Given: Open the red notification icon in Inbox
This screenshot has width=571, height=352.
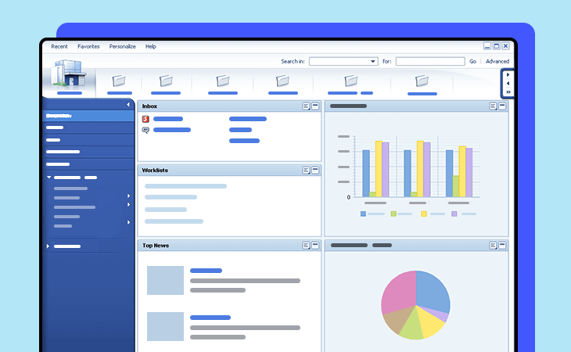Looking at the screenshot, I should pos(145,119).
